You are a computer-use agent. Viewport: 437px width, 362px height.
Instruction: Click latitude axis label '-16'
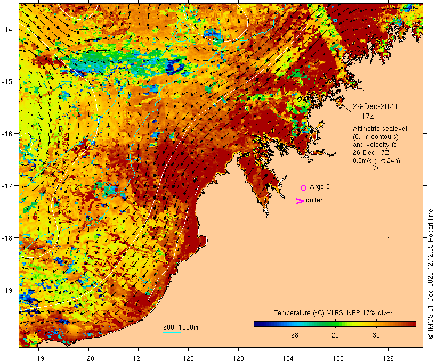click(7, 134)
